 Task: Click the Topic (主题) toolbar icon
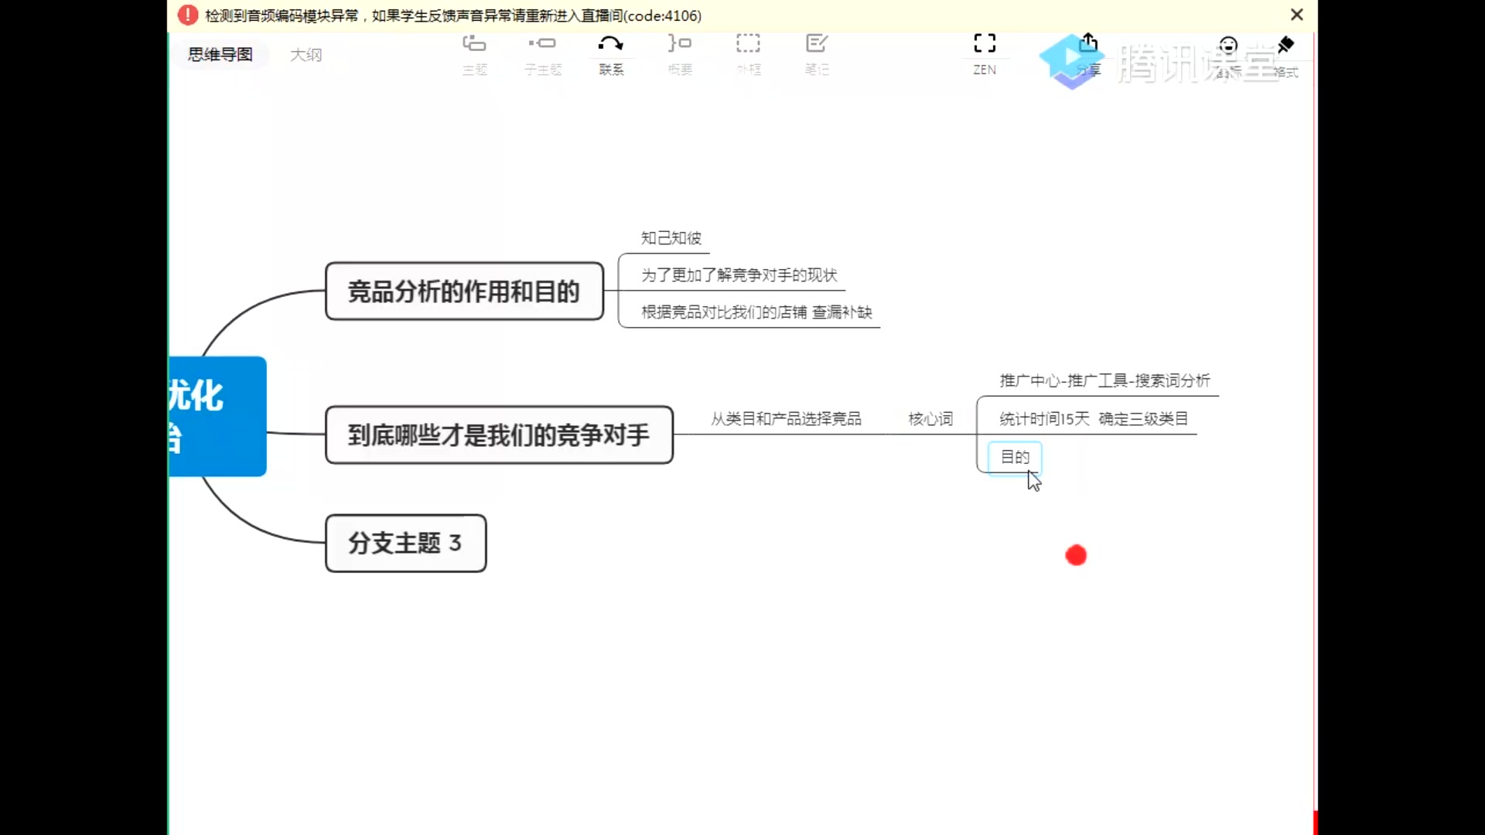(474, 44)
